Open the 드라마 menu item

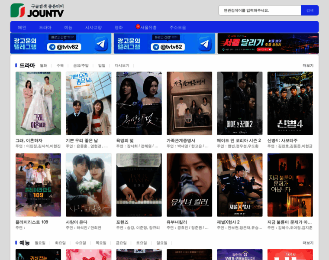[x=45, y=27]
